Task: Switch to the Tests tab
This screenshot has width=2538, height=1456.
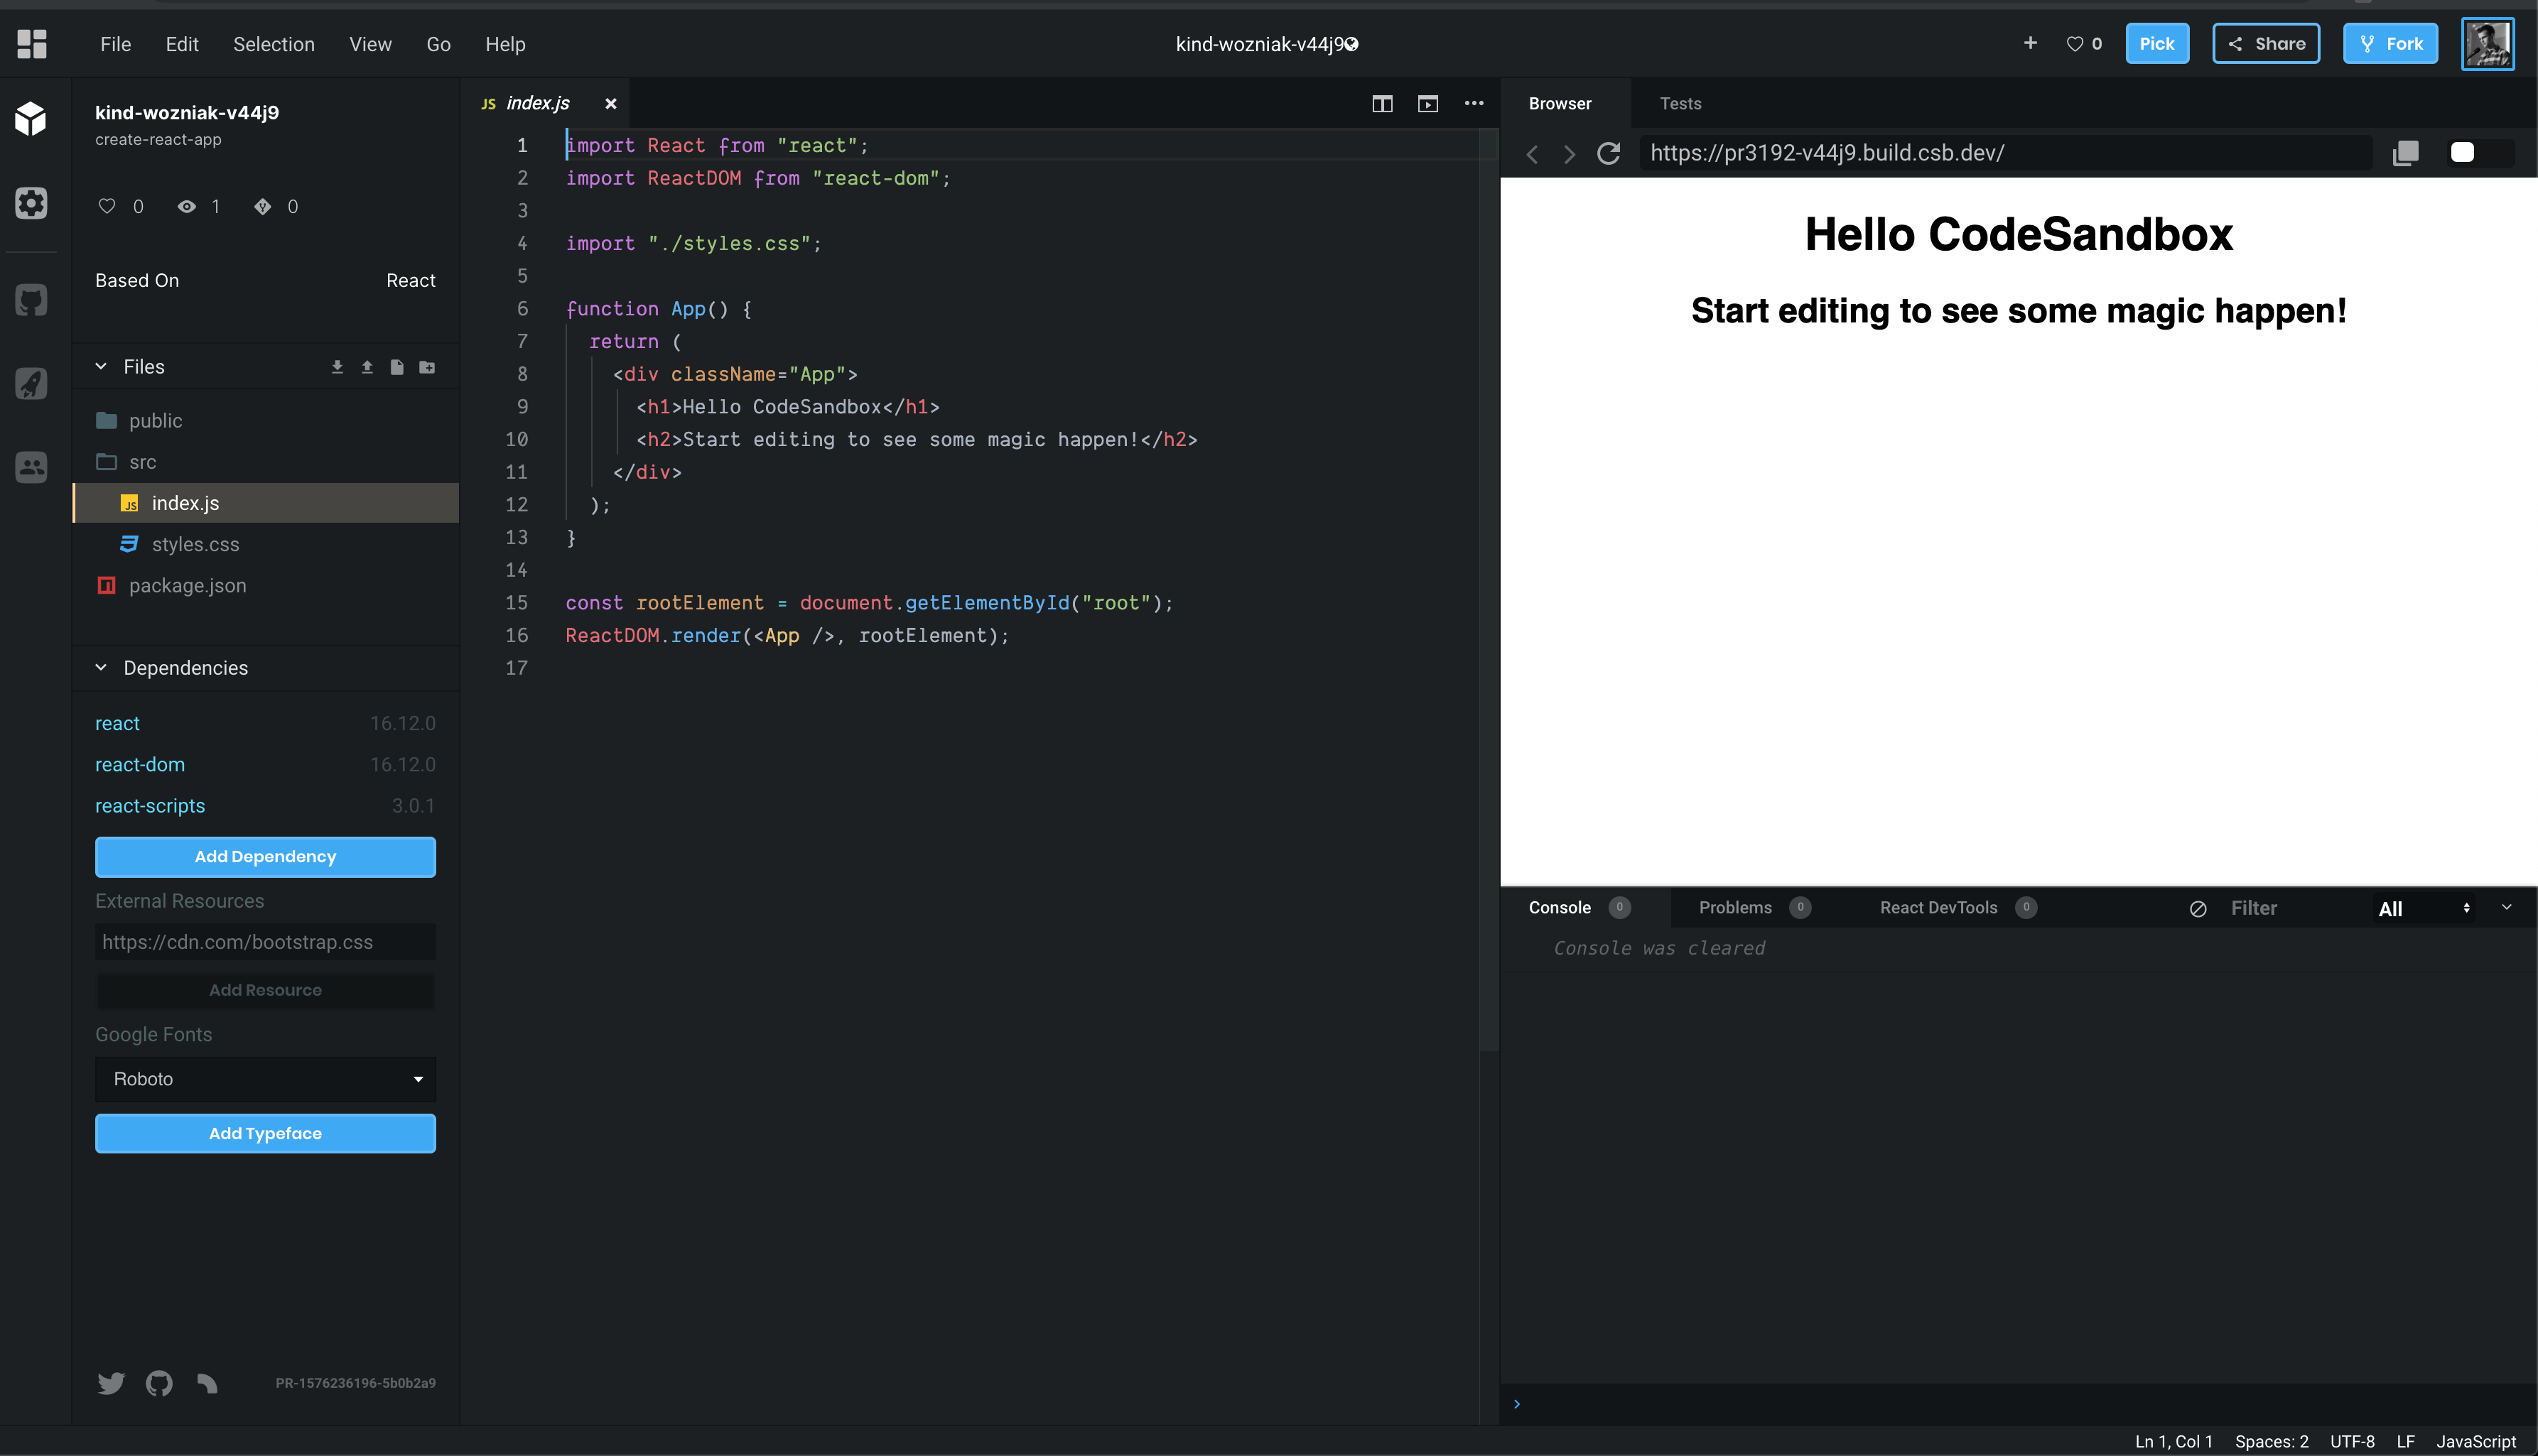Action: pos(1680,104)
